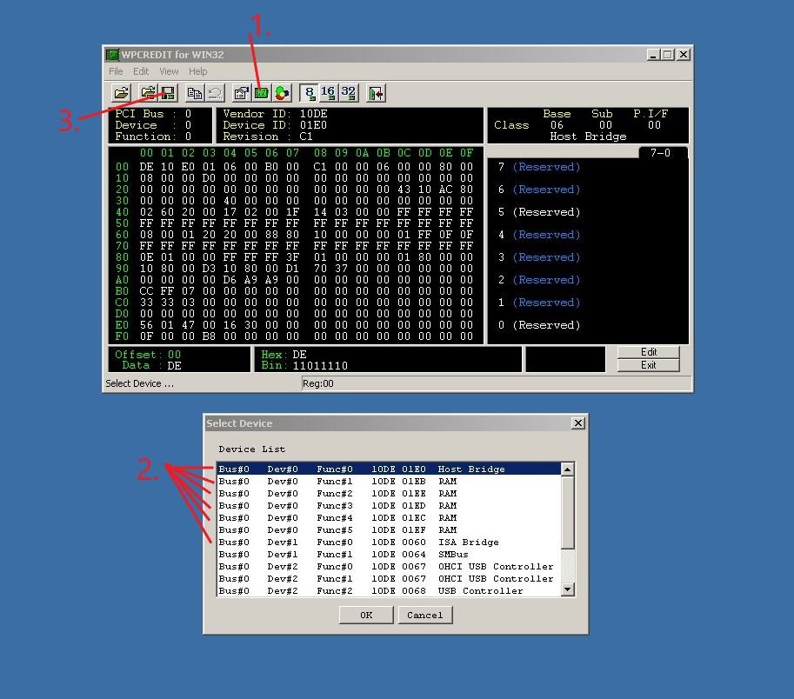Switch to 16-bit view mode
Image resolution: width=794 pixels, height=699 pixels.
pyautogui.click(x=328, y=93)
